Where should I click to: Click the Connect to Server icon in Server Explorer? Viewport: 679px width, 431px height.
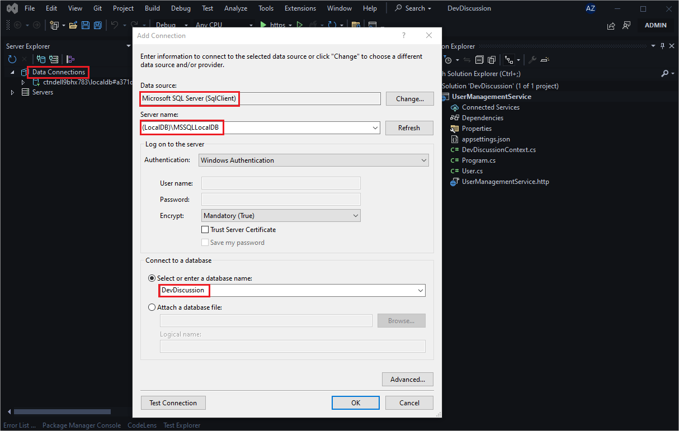point(54,59)
